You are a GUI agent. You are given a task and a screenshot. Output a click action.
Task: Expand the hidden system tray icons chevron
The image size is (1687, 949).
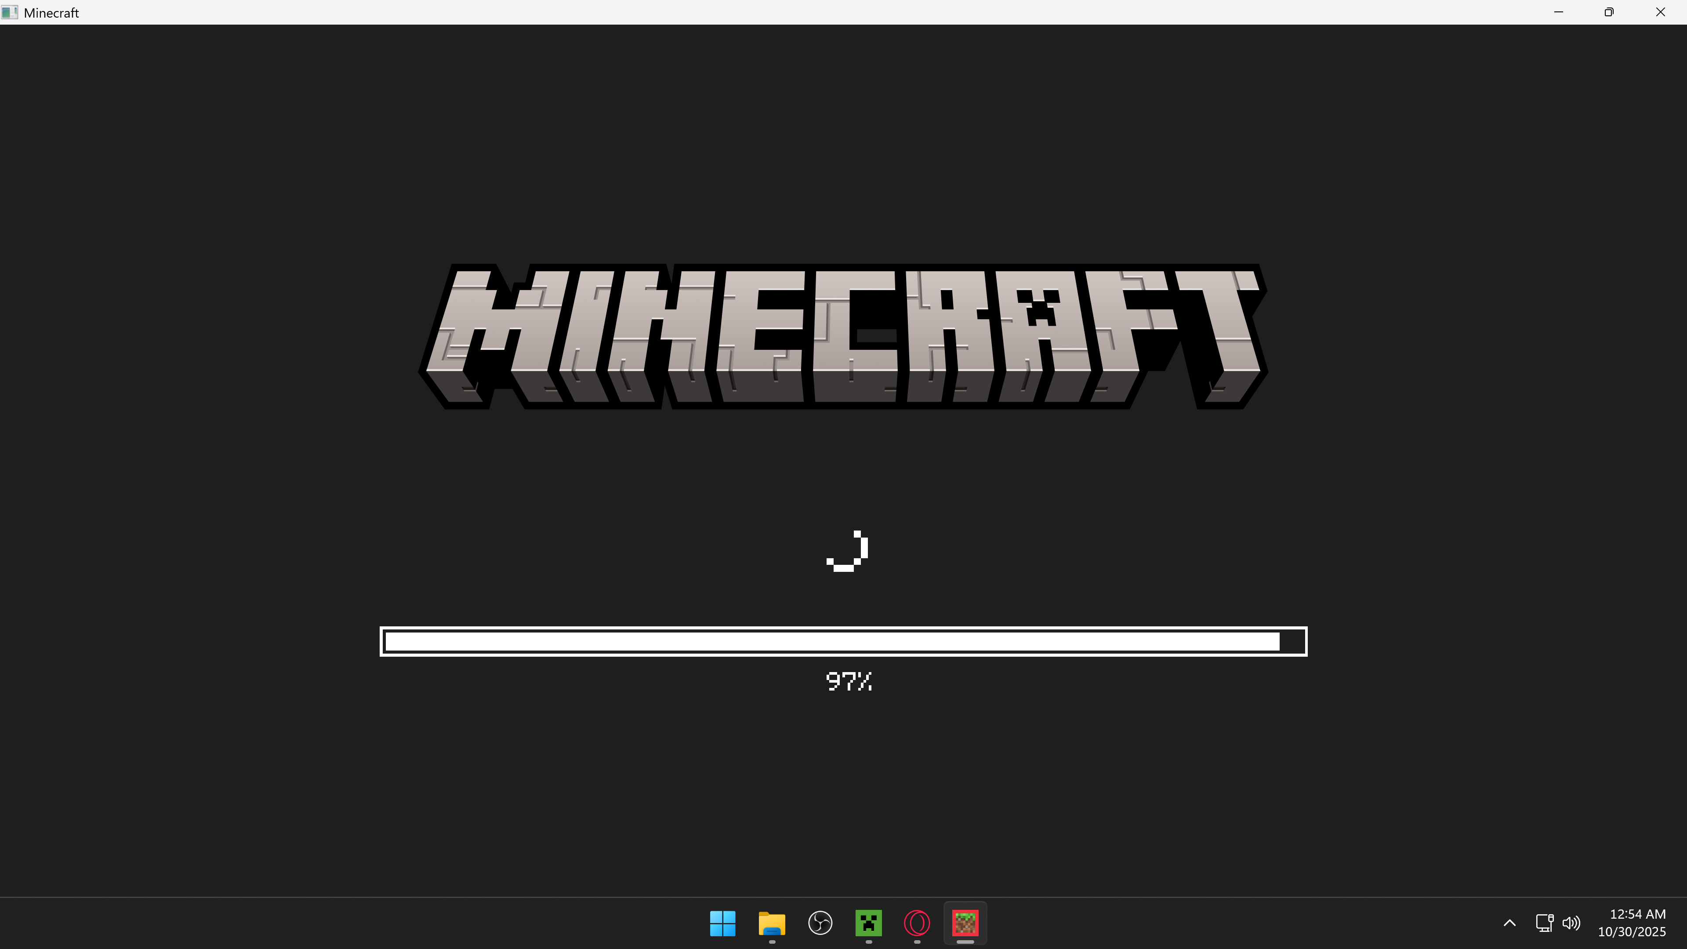1509,923
